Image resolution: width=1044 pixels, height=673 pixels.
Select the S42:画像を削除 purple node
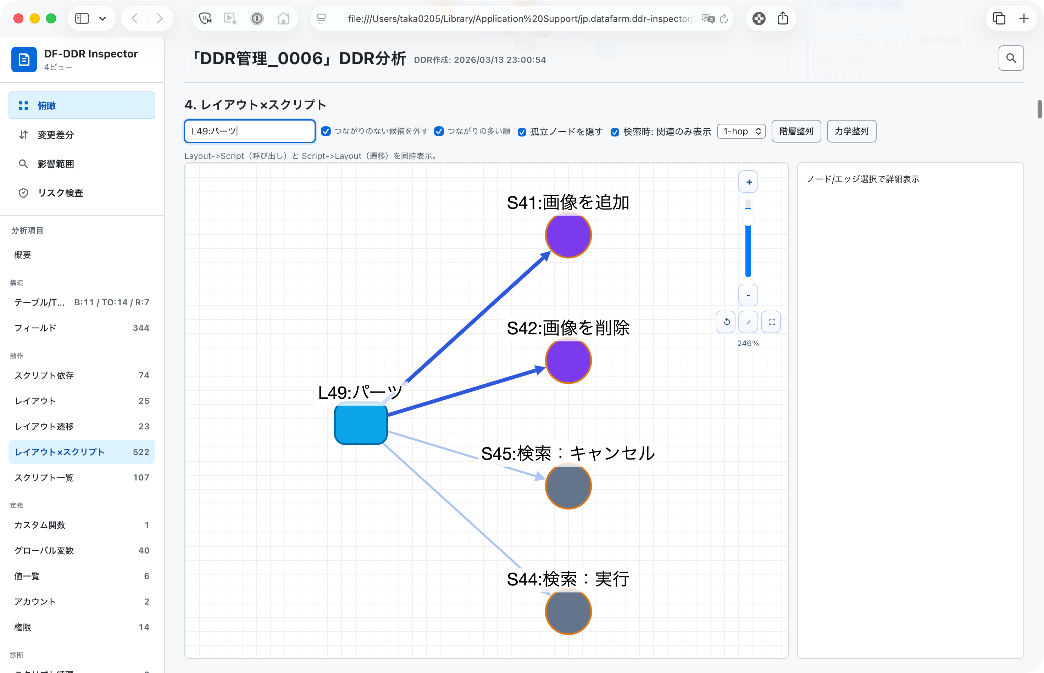click(x=568, y=361)
